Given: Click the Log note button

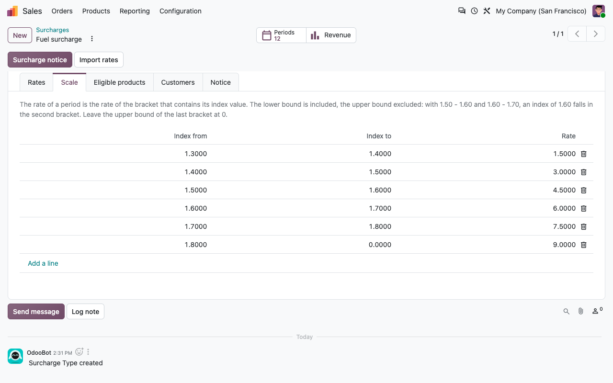Looking at the screenshot, I should click(85, 312).
